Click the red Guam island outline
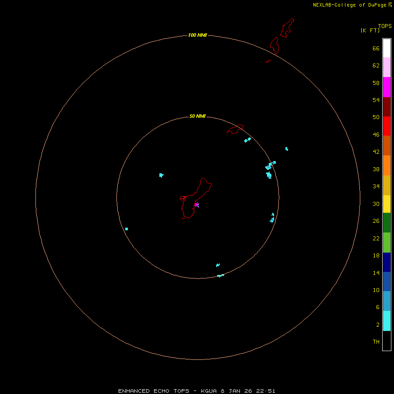 [x=196, y=198]
